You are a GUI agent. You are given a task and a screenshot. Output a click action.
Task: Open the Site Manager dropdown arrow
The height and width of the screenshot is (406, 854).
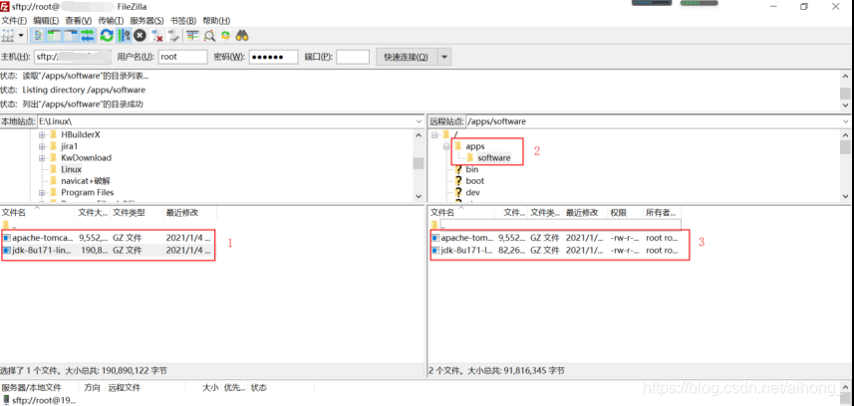click(x=21, y=36)
